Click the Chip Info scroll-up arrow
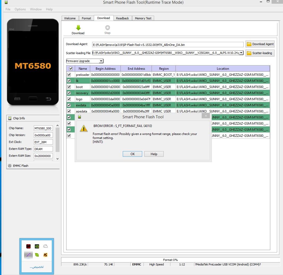Screen dimensions: 283x275 click(58, 125)
